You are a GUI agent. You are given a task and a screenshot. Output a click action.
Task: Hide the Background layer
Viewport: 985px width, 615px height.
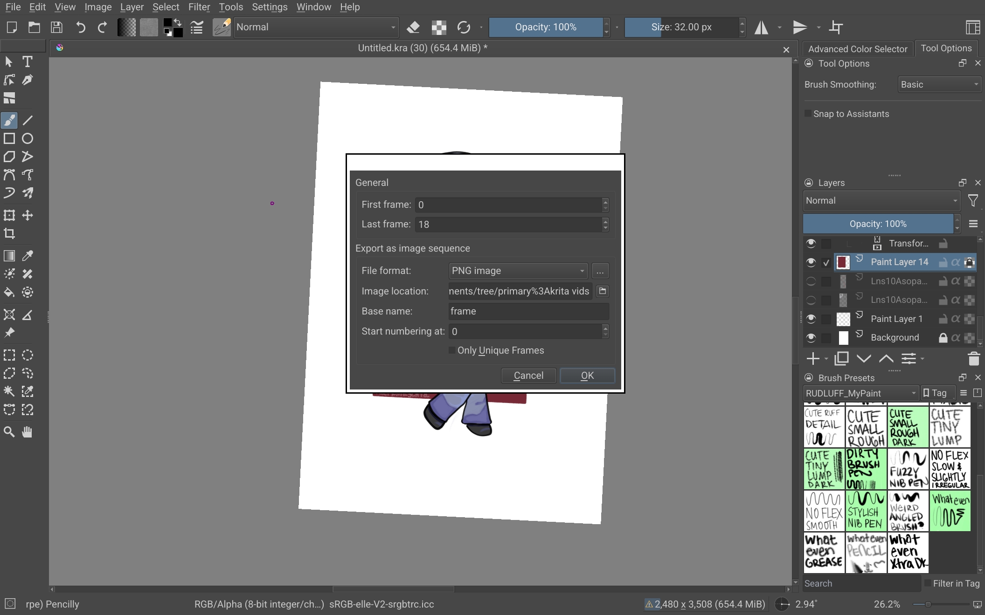(x=811, y=337)
